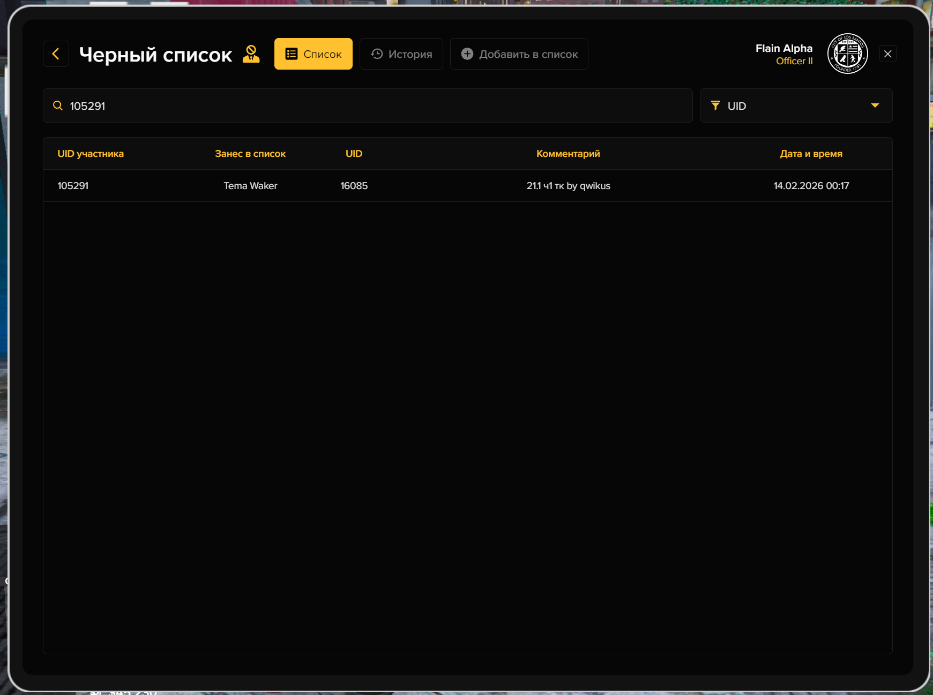Click the Черный список page title
Viewport: 933px width, 695px height.
156,55
